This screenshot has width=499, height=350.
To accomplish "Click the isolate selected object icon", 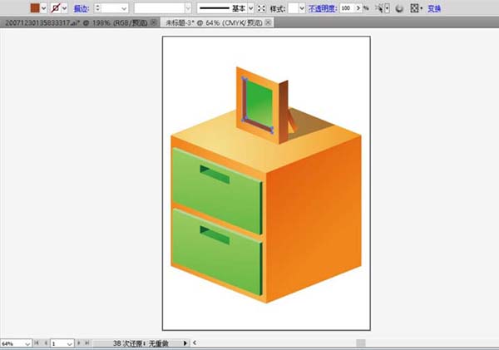I will [261, 8].
